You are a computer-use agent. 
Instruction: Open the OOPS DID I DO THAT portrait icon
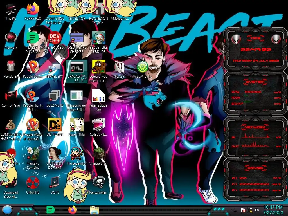coord(55,158)
